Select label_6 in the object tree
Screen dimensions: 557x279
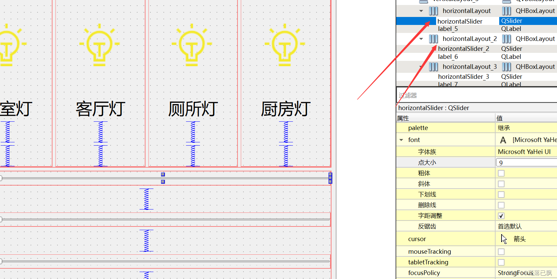pyautogui.click(x=448, y=57)
